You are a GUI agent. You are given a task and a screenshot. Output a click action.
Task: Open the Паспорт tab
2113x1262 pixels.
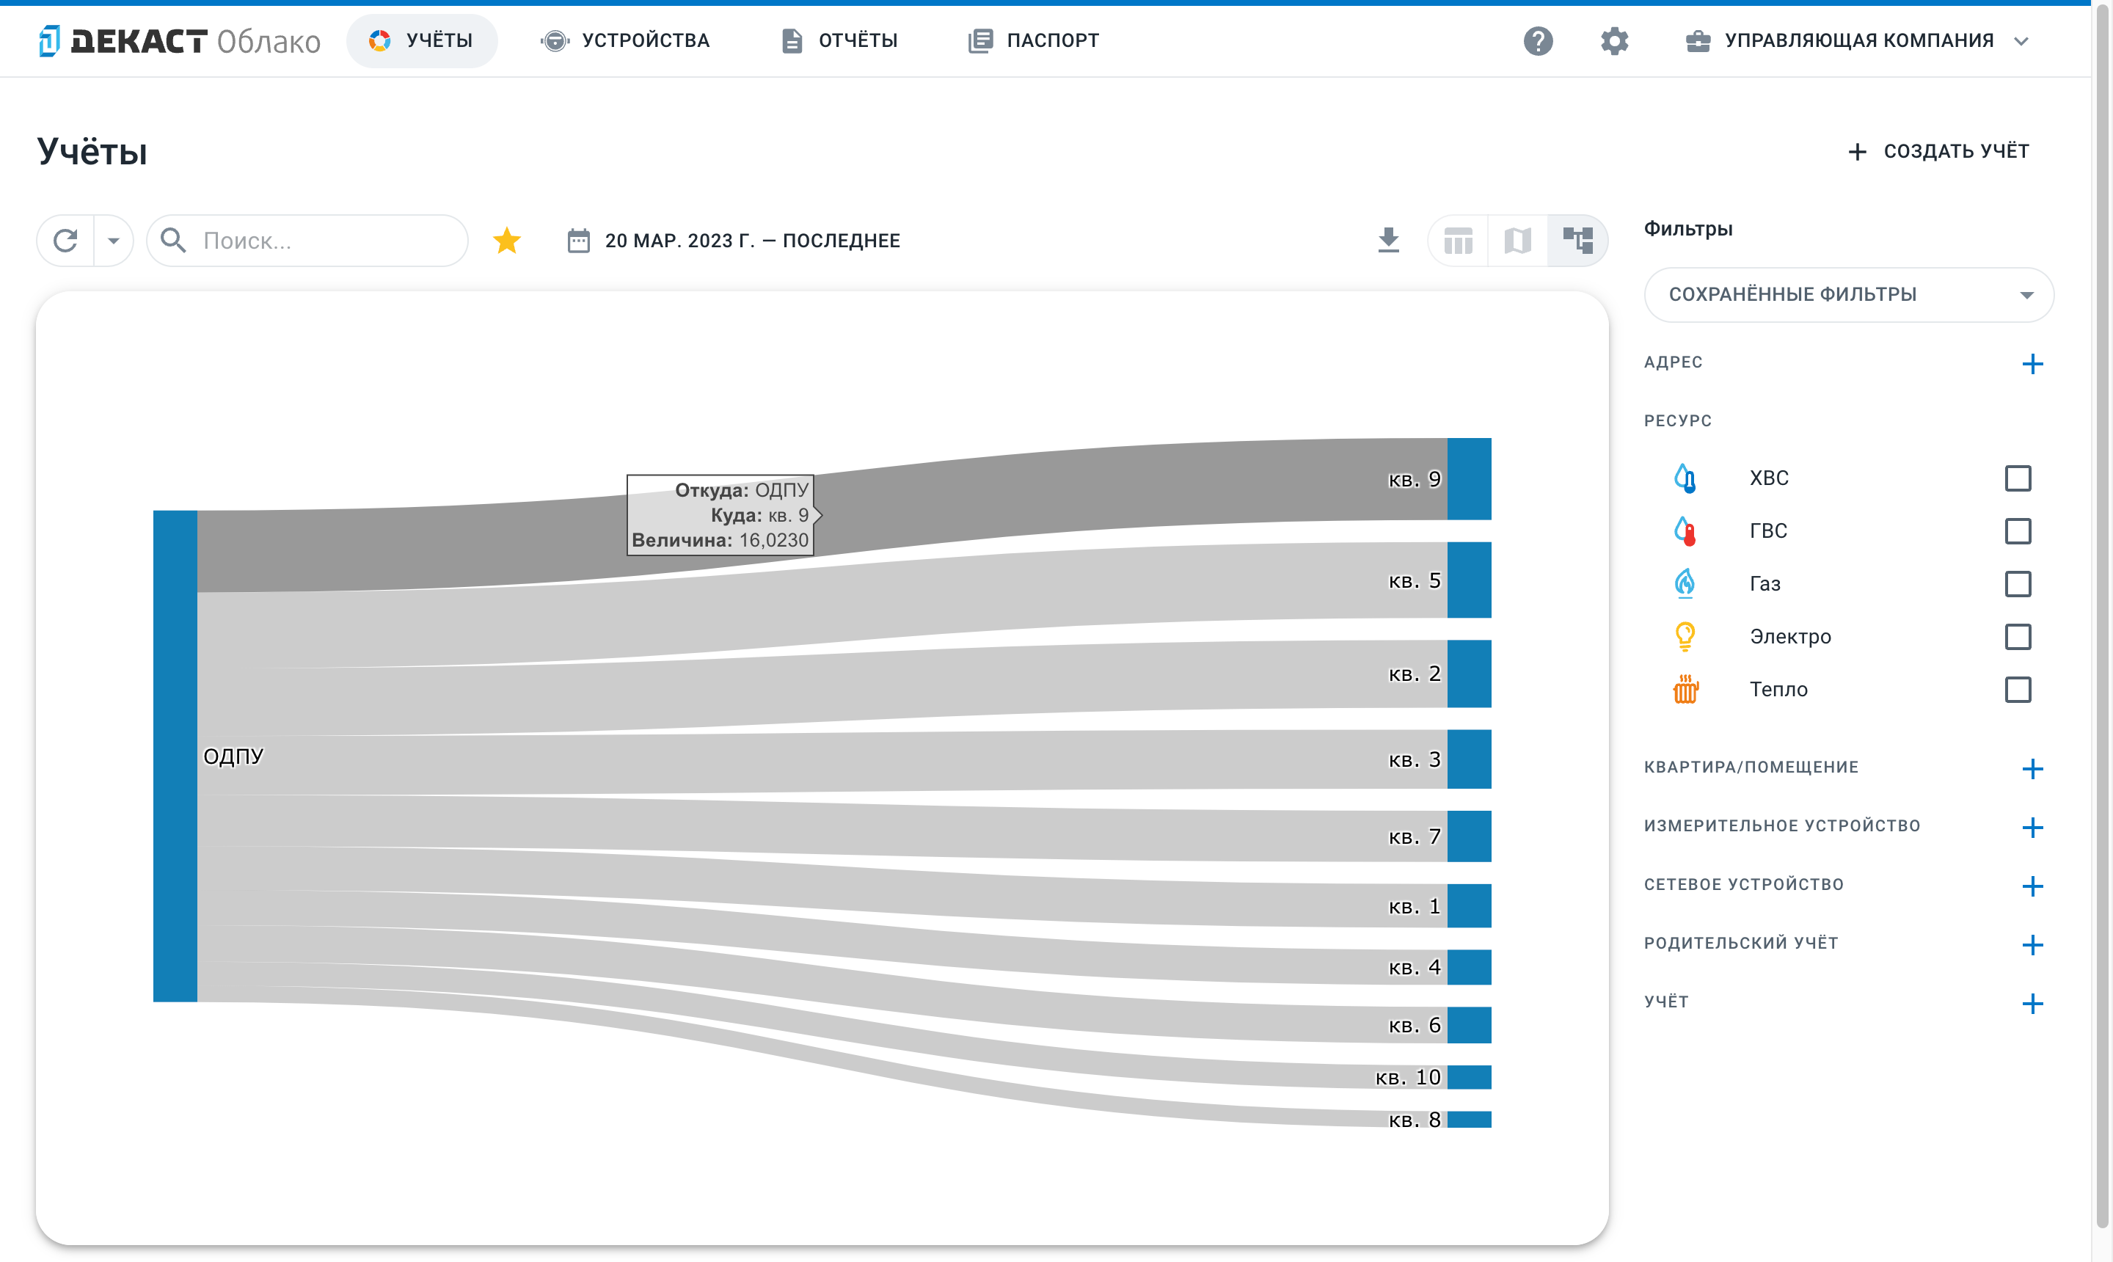click(1033, 41)
